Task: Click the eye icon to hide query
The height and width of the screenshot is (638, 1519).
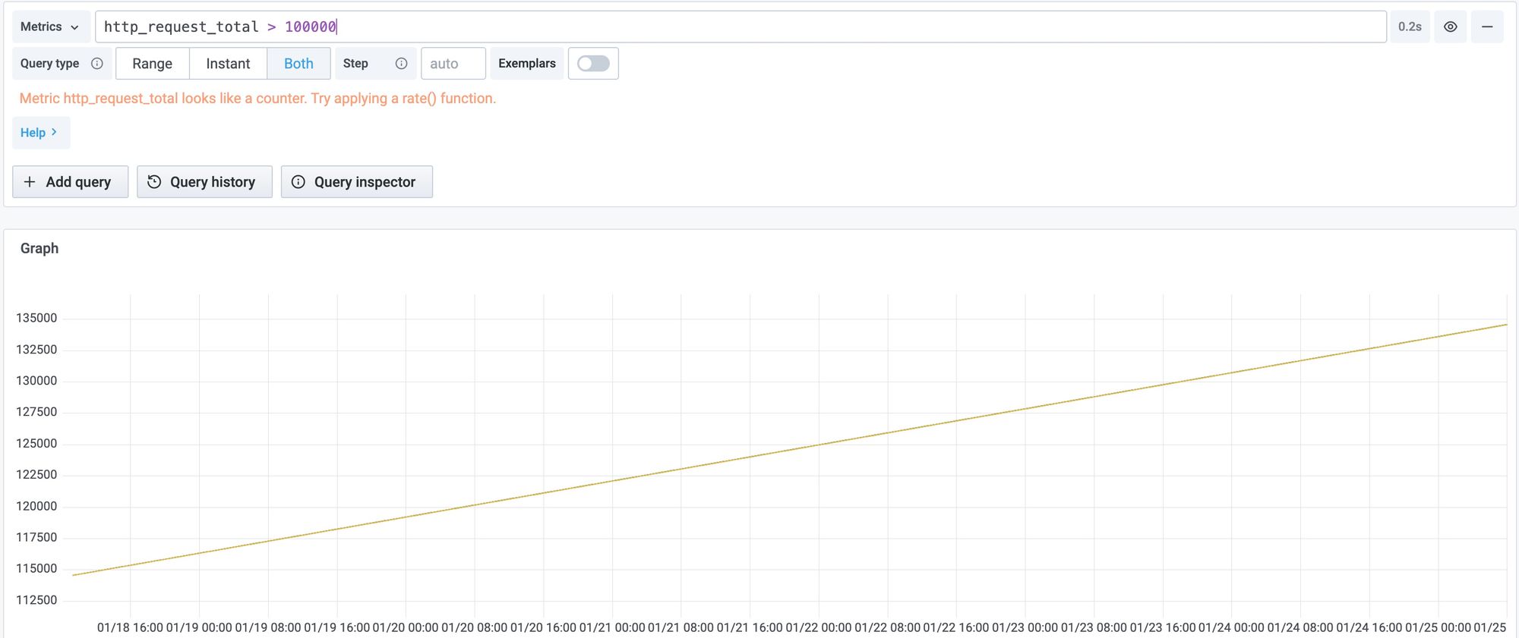Action: pyautogui.click(x=1450, y=27)
